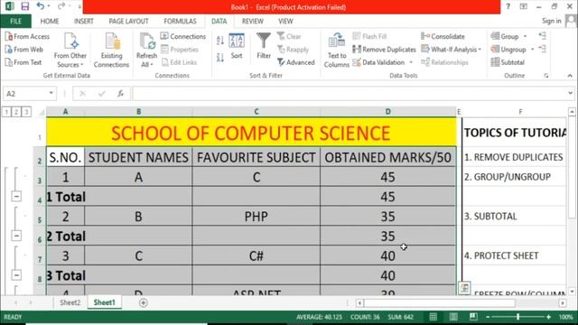
Task: Open the FILE tab
Action: point(16,22)
